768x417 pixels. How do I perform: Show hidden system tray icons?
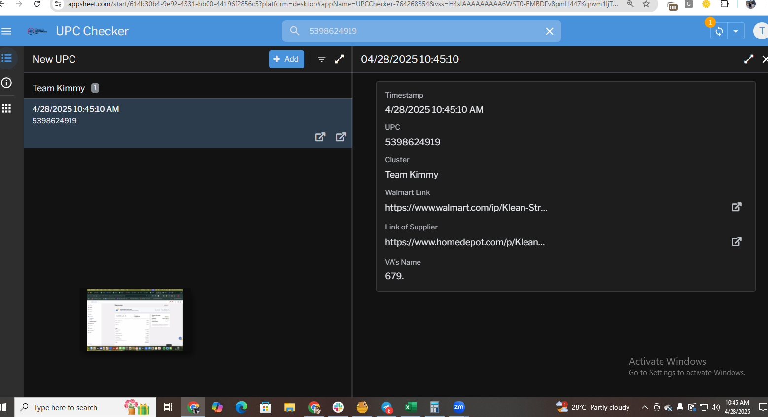pyautogui.click(x=644, y=407)
